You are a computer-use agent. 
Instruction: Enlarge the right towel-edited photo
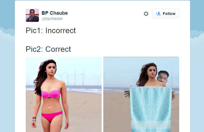141,94
